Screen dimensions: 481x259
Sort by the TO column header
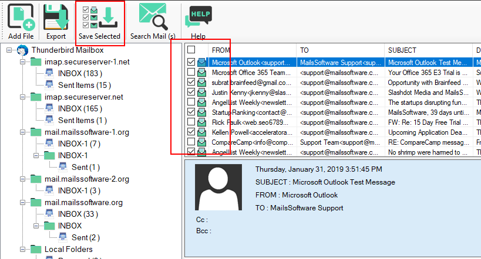coord(340,50)
